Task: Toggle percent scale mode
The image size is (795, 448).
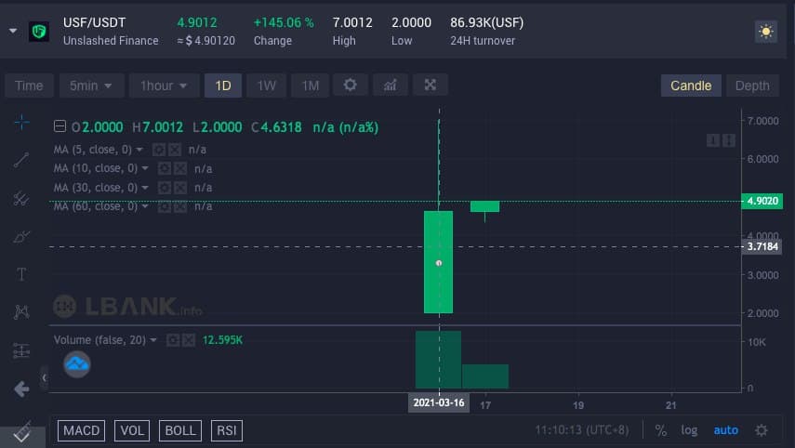Action: [661, 430]
